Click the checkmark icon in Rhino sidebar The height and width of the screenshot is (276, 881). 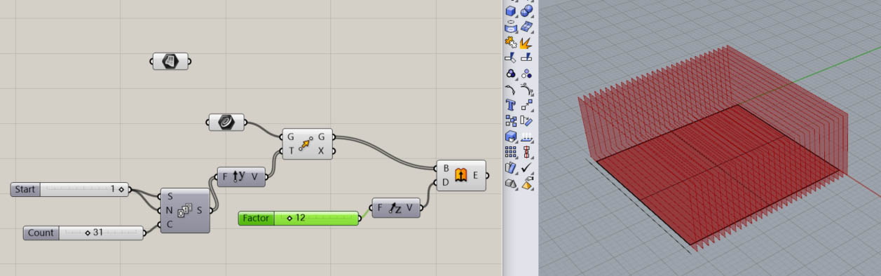click(526, 167)
